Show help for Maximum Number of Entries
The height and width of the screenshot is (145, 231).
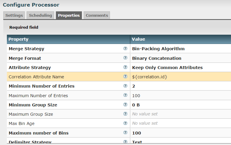[125, 95]
